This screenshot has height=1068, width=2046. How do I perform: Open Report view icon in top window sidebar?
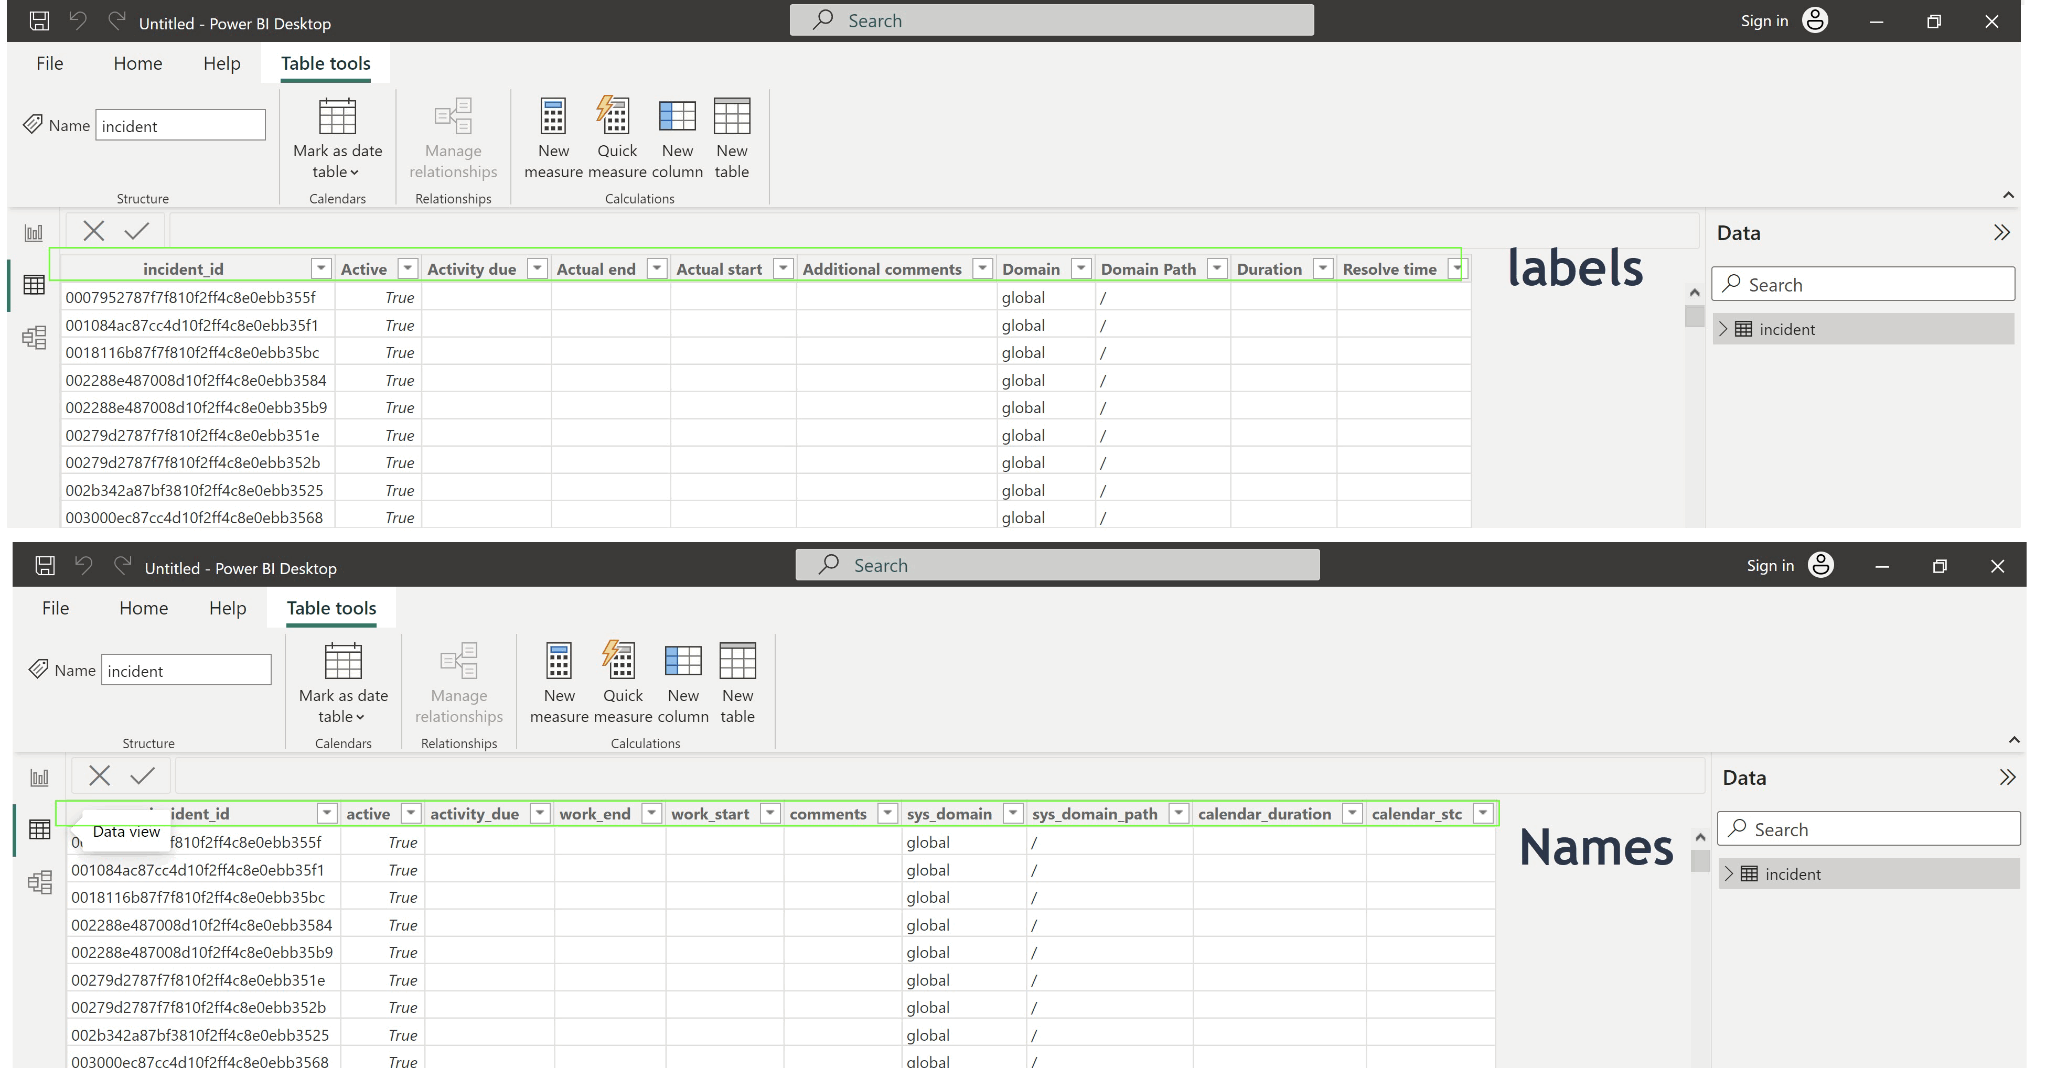(34, 233)
